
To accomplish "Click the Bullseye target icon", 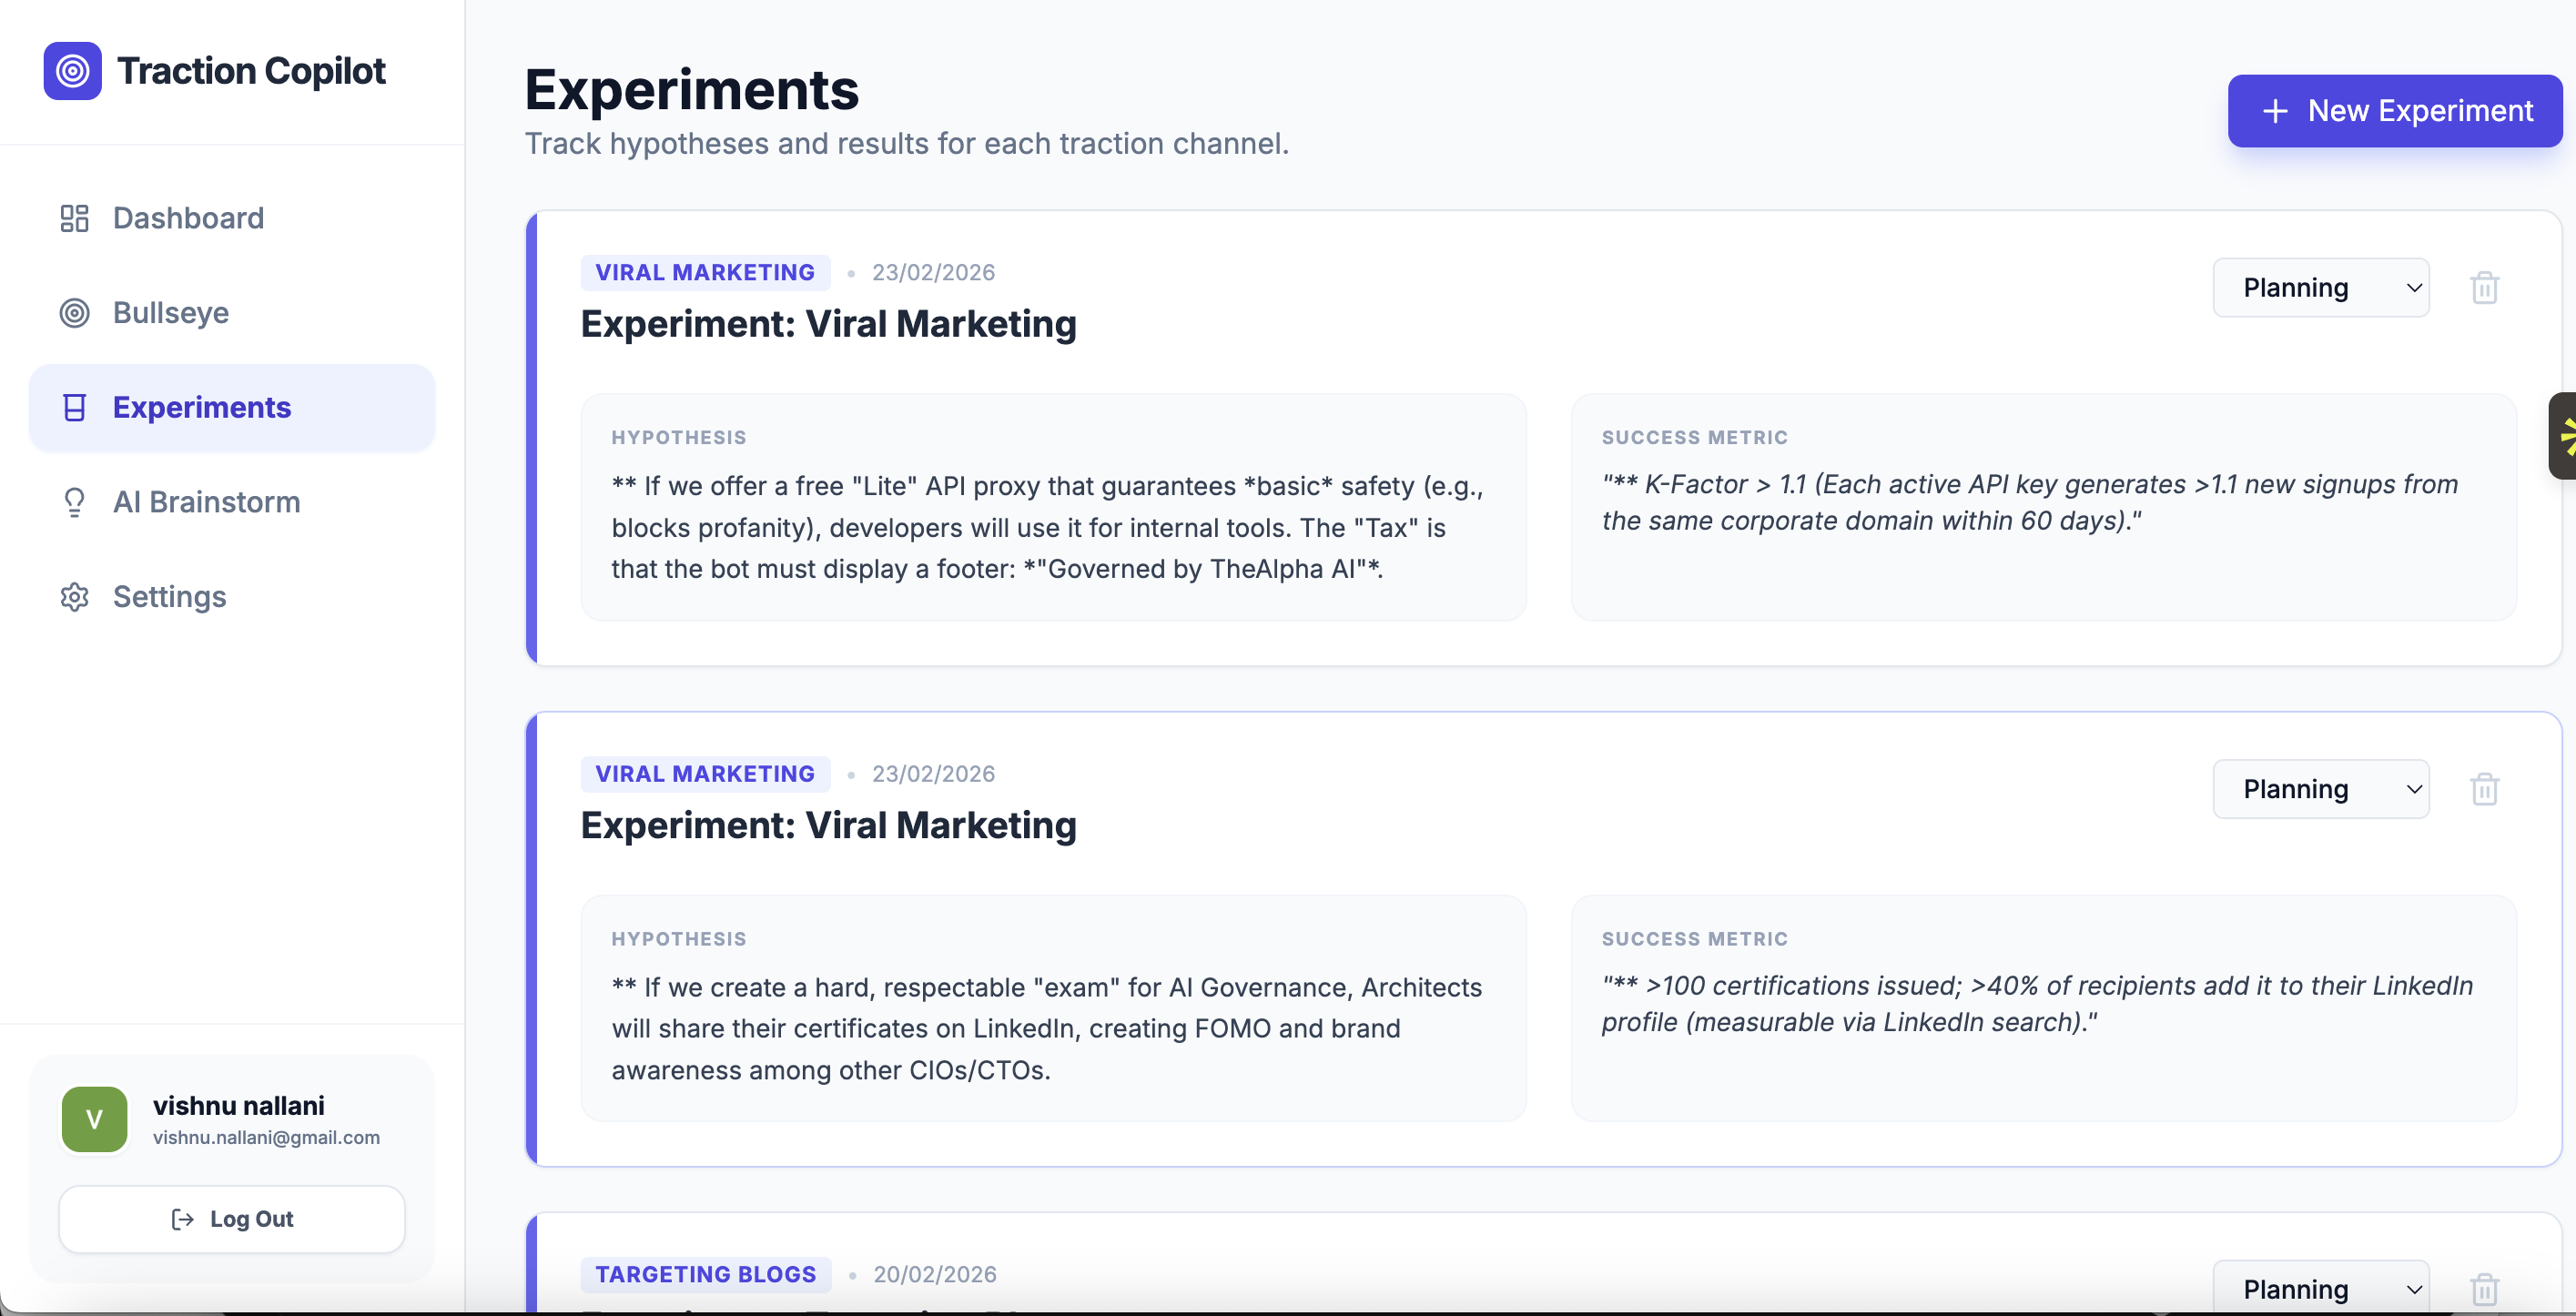I will coord(74,313).
